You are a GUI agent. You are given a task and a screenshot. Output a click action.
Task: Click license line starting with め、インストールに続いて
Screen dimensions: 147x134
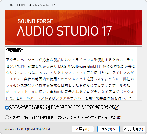click(70, 92)
